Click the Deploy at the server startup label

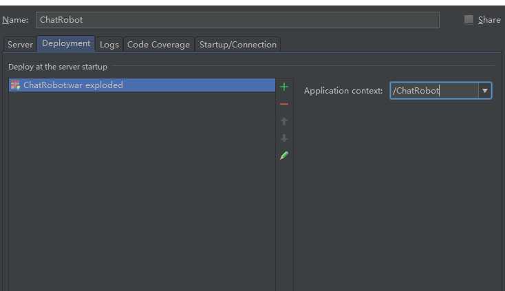58,67
